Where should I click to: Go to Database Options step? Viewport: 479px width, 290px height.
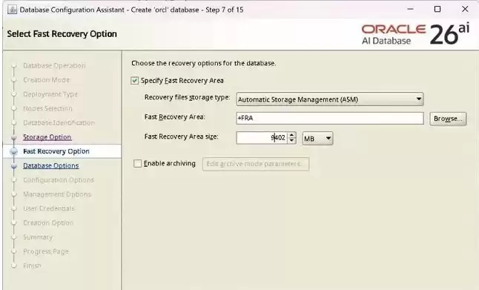tap(50, 165)
